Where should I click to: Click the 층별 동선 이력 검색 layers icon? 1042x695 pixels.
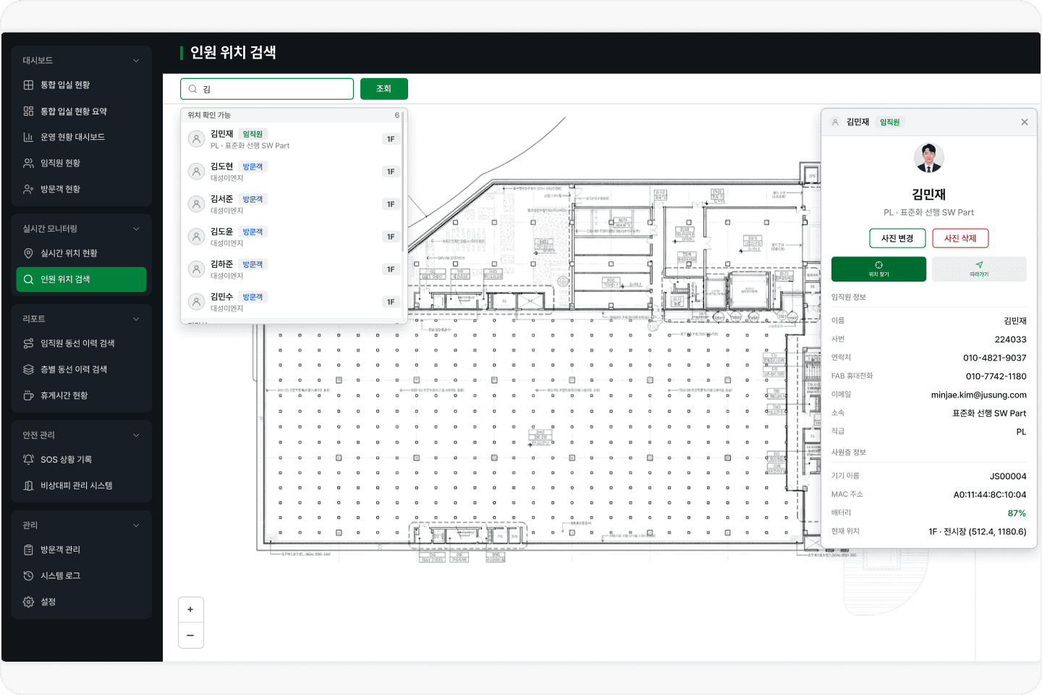pos(28,369)
